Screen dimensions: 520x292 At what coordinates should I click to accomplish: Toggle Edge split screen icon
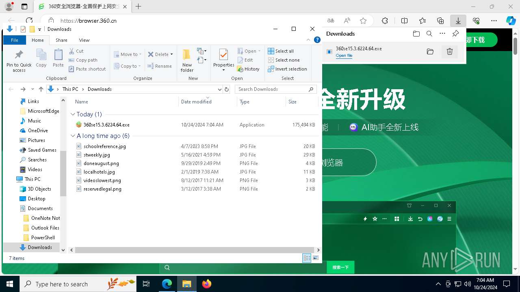pyautogui.click(x=404, y=21)
